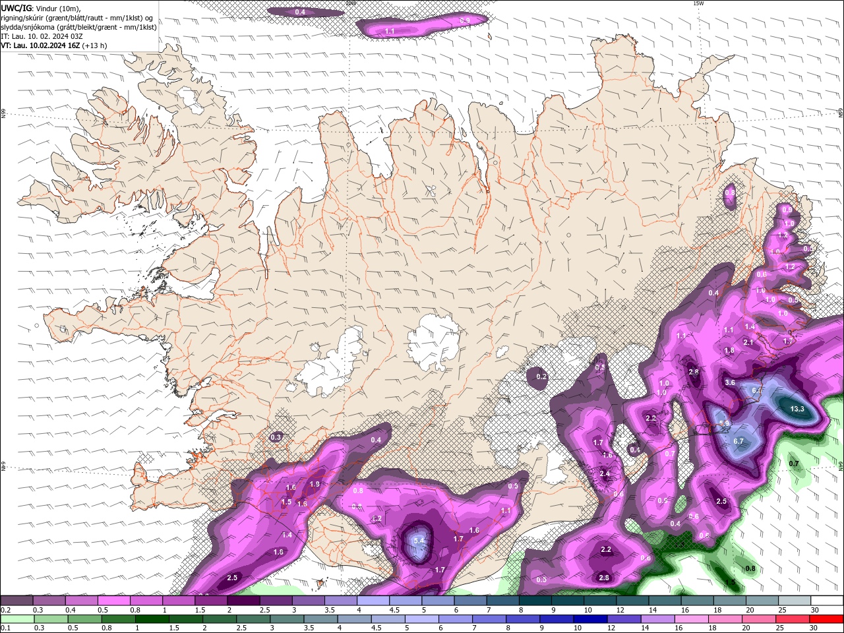Select the 2.4 precipitation value
This screenshot has width=844, height=633.
(605, 474)
